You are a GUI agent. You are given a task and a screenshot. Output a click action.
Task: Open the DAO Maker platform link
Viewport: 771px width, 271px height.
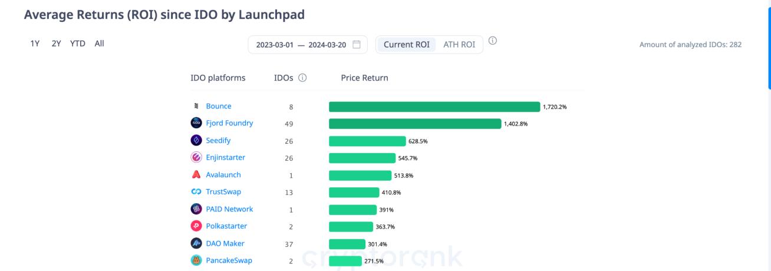pyautogui.click(x=225, y=243)
